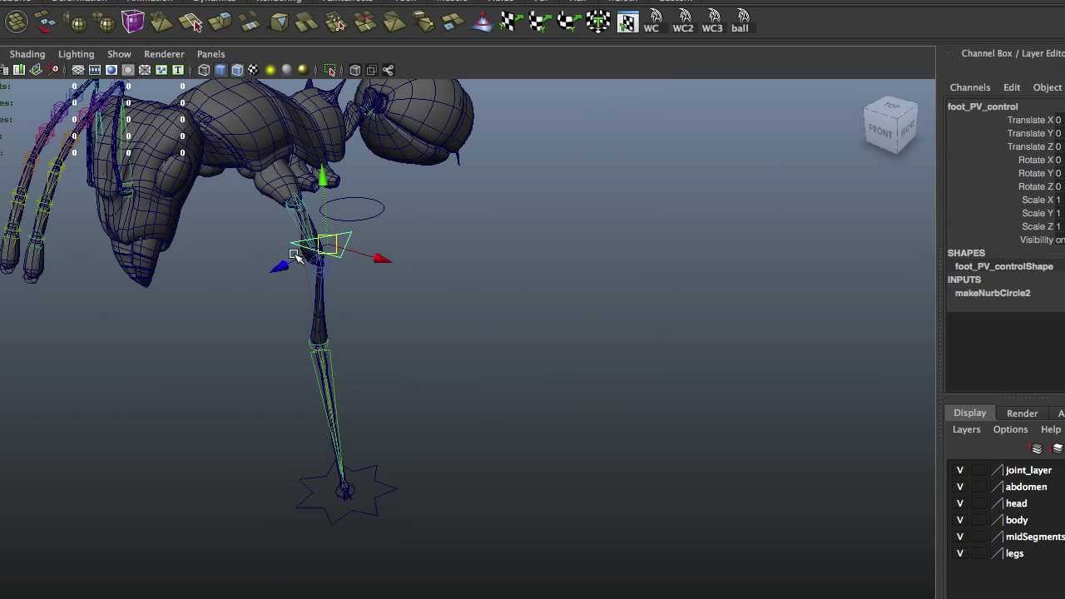This screenshot has height=599, width=1065.
Task: Click the first layer stack icon
Action: pos(1037,448)
